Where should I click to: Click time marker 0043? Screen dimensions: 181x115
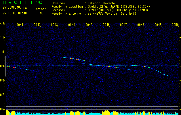[x=54, y=25]
